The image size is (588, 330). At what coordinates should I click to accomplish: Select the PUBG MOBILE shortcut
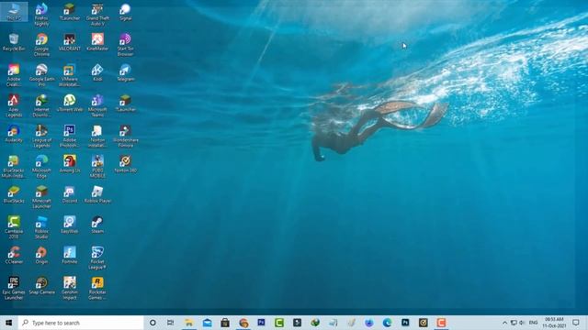(97, 167)
